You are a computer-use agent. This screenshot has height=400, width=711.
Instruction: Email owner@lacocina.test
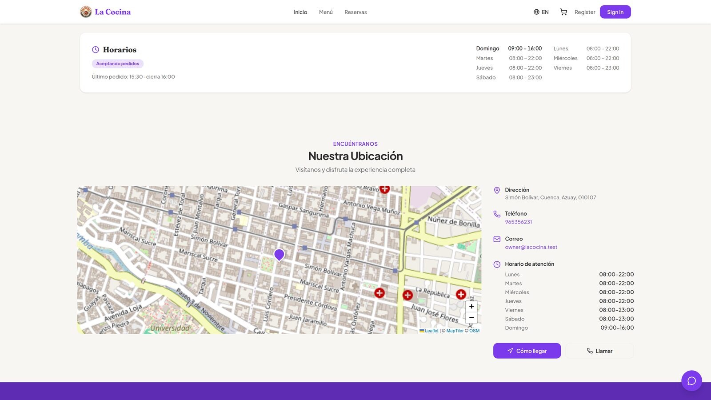click(531, 247)
